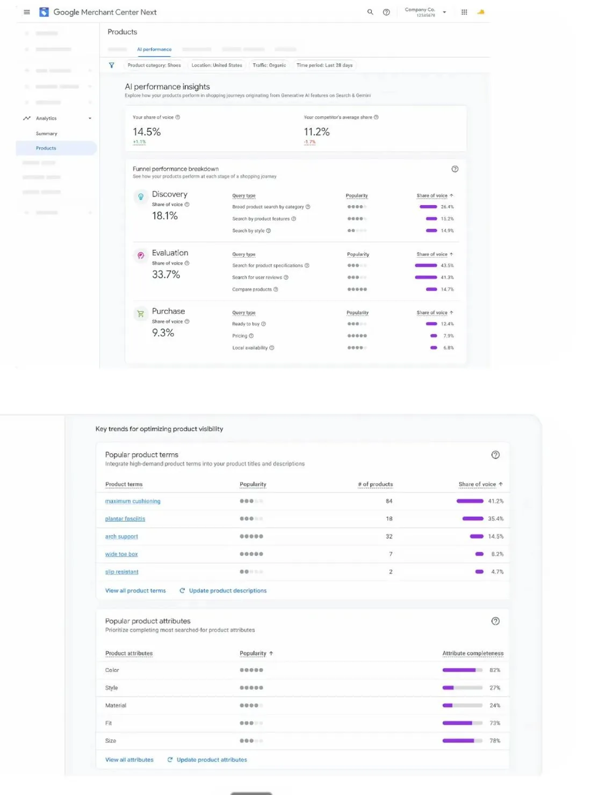Show info for Search by product features
591x795 pixels.
pyautogui.click(x=294, y=219)
